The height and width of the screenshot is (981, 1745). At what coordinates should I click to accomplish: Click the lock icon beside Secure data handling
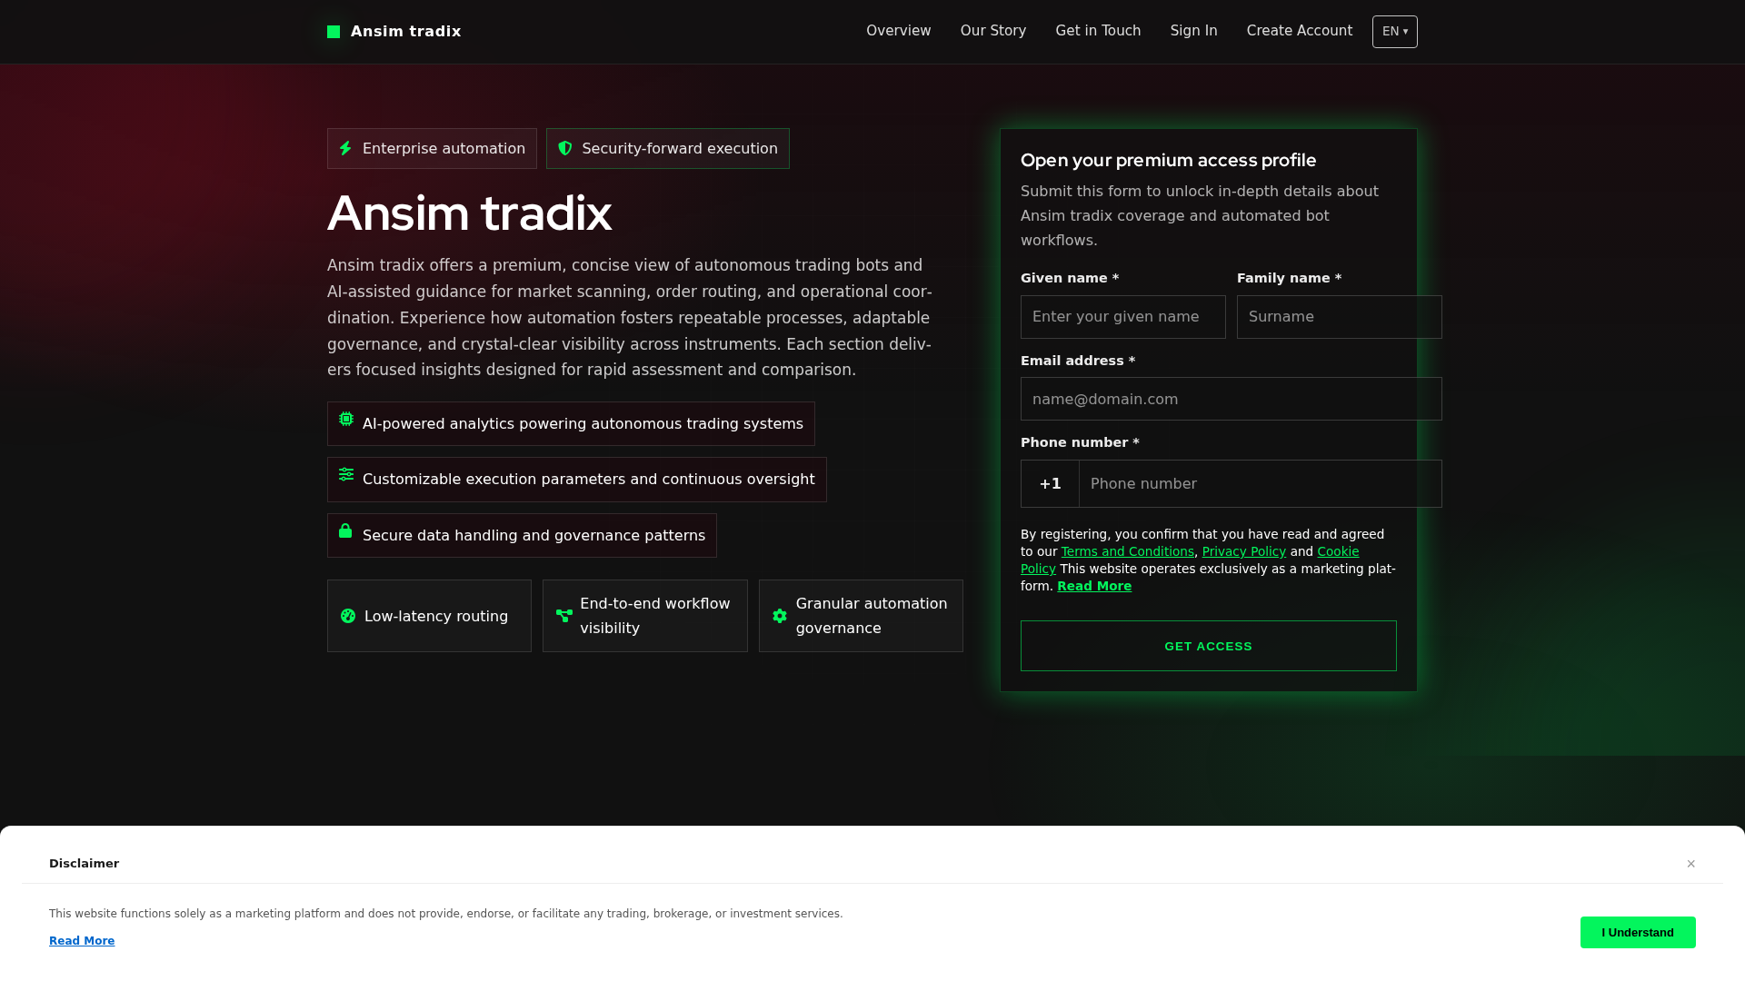[345, 530]
